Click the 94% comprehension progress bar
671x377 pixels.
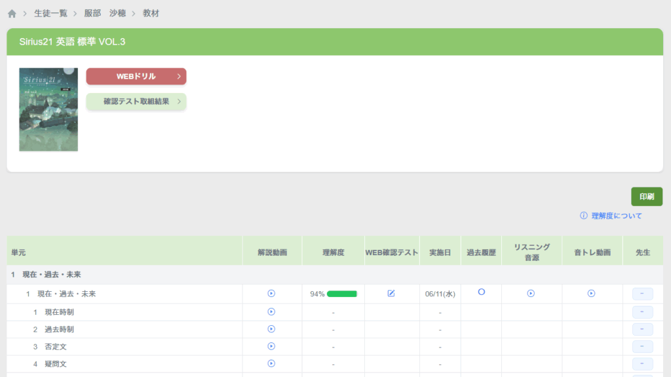[341, 294]
